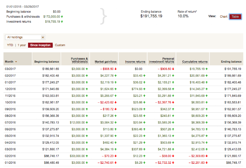The height and width of the screenshot is (168, 246).
Task: Open the All holdings dropdown
Action: tap(25, 37)
